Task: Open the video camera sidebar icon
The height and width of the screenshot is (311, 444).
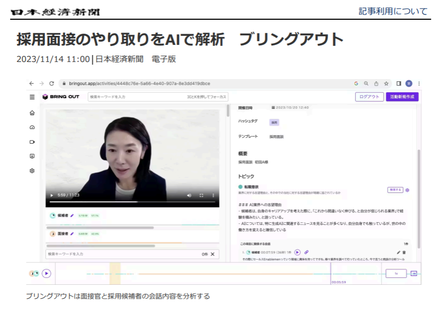Action: [32, 142]
